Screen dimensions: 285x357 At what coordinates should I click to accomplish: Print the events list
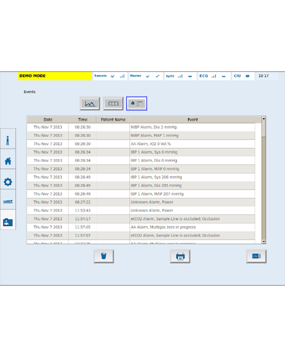(180, 256)
